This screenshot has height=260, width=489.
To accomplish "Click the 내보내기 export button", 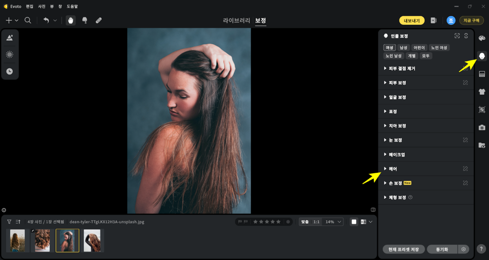I will (412, 20).
